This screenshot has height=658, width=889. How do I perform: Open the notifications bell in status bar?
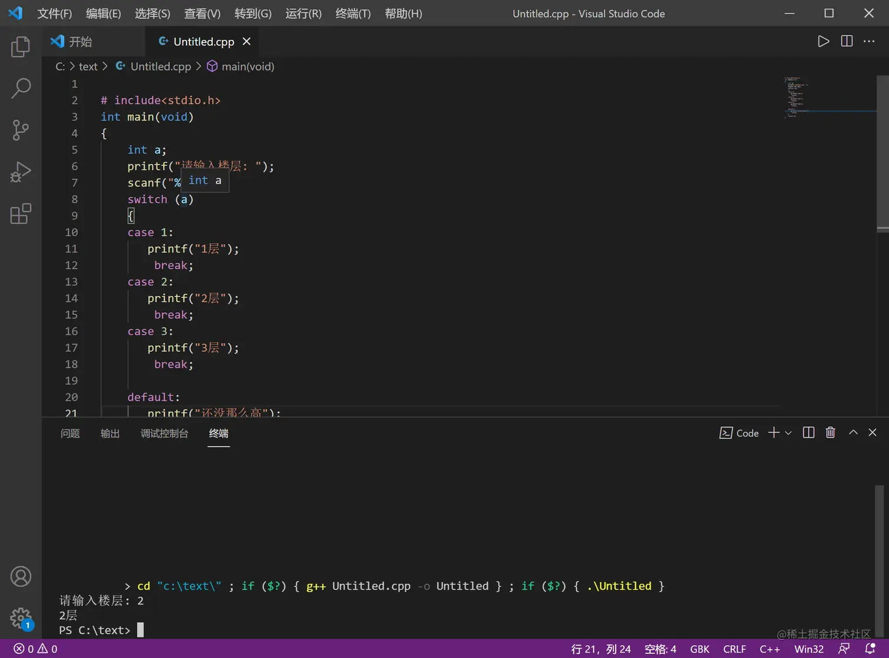(x=870, y=649)
